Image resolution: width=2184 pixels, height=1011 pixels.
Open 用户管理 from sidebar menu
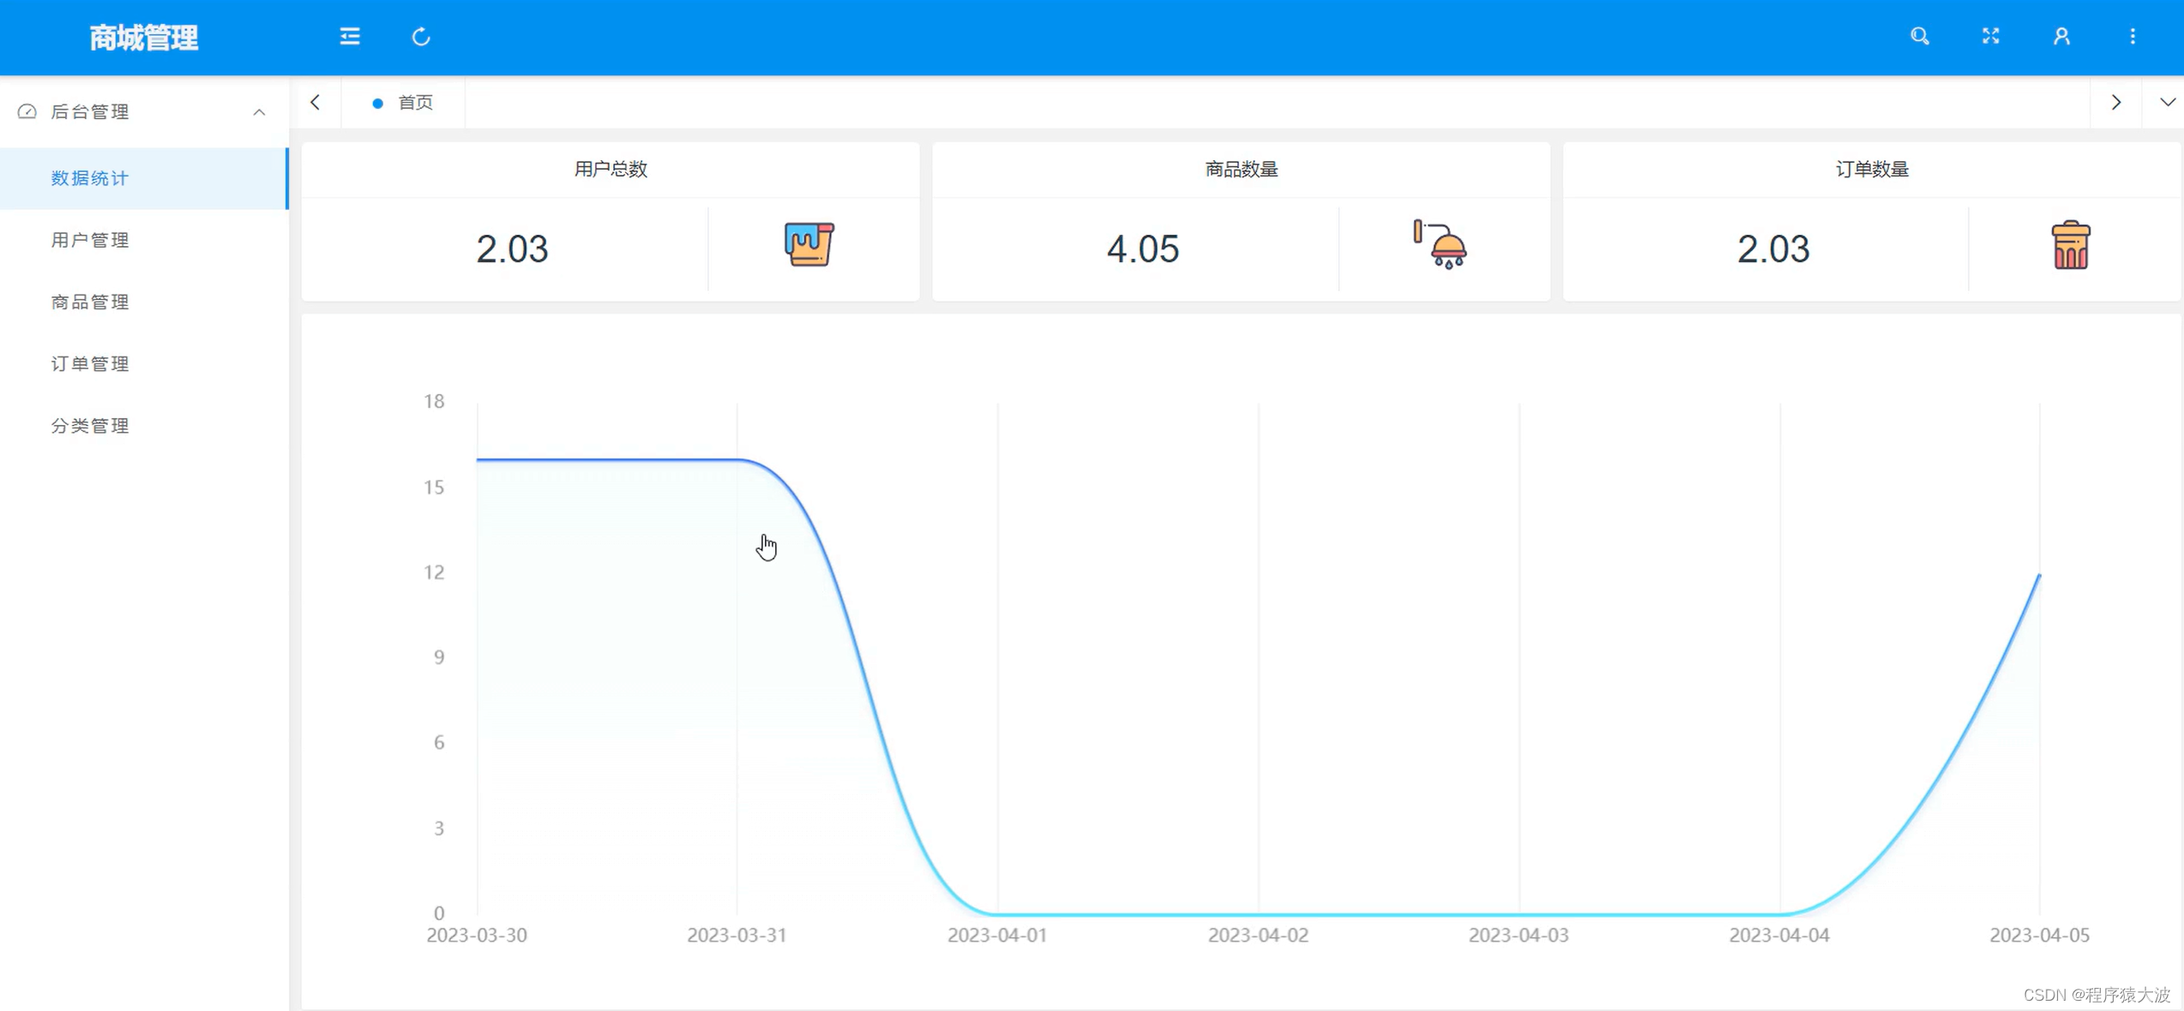pyautogui.click(x=90, y=240)
